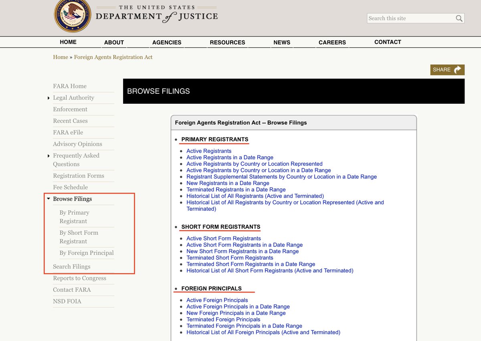
Task: Open New Foreign Principals in a Date Range
Action: click(236, 313)
